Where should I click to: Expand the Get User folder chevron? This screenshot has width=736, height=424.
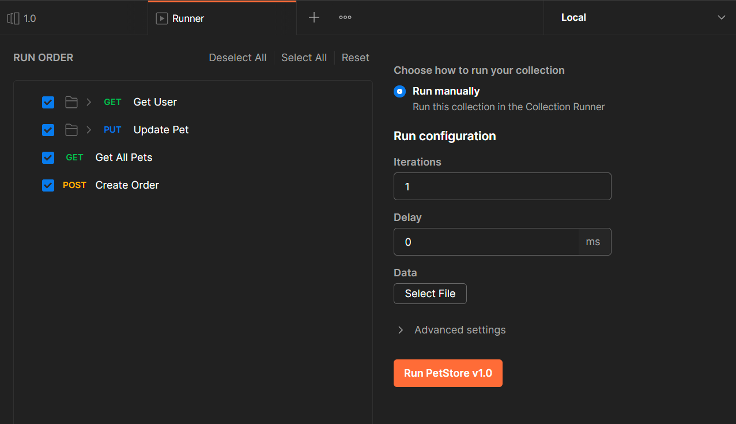coord(89,102)
